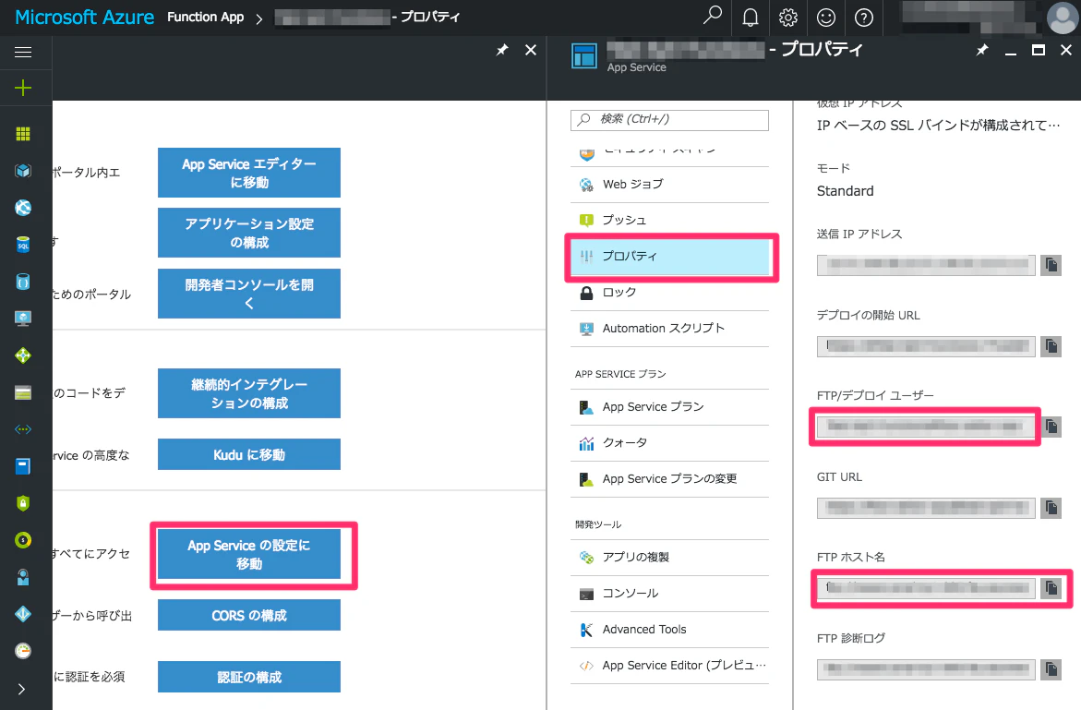Screen dimensions: 1081x710
Task: Copy the GIT URL value
Action: [x=1051, y=508]
